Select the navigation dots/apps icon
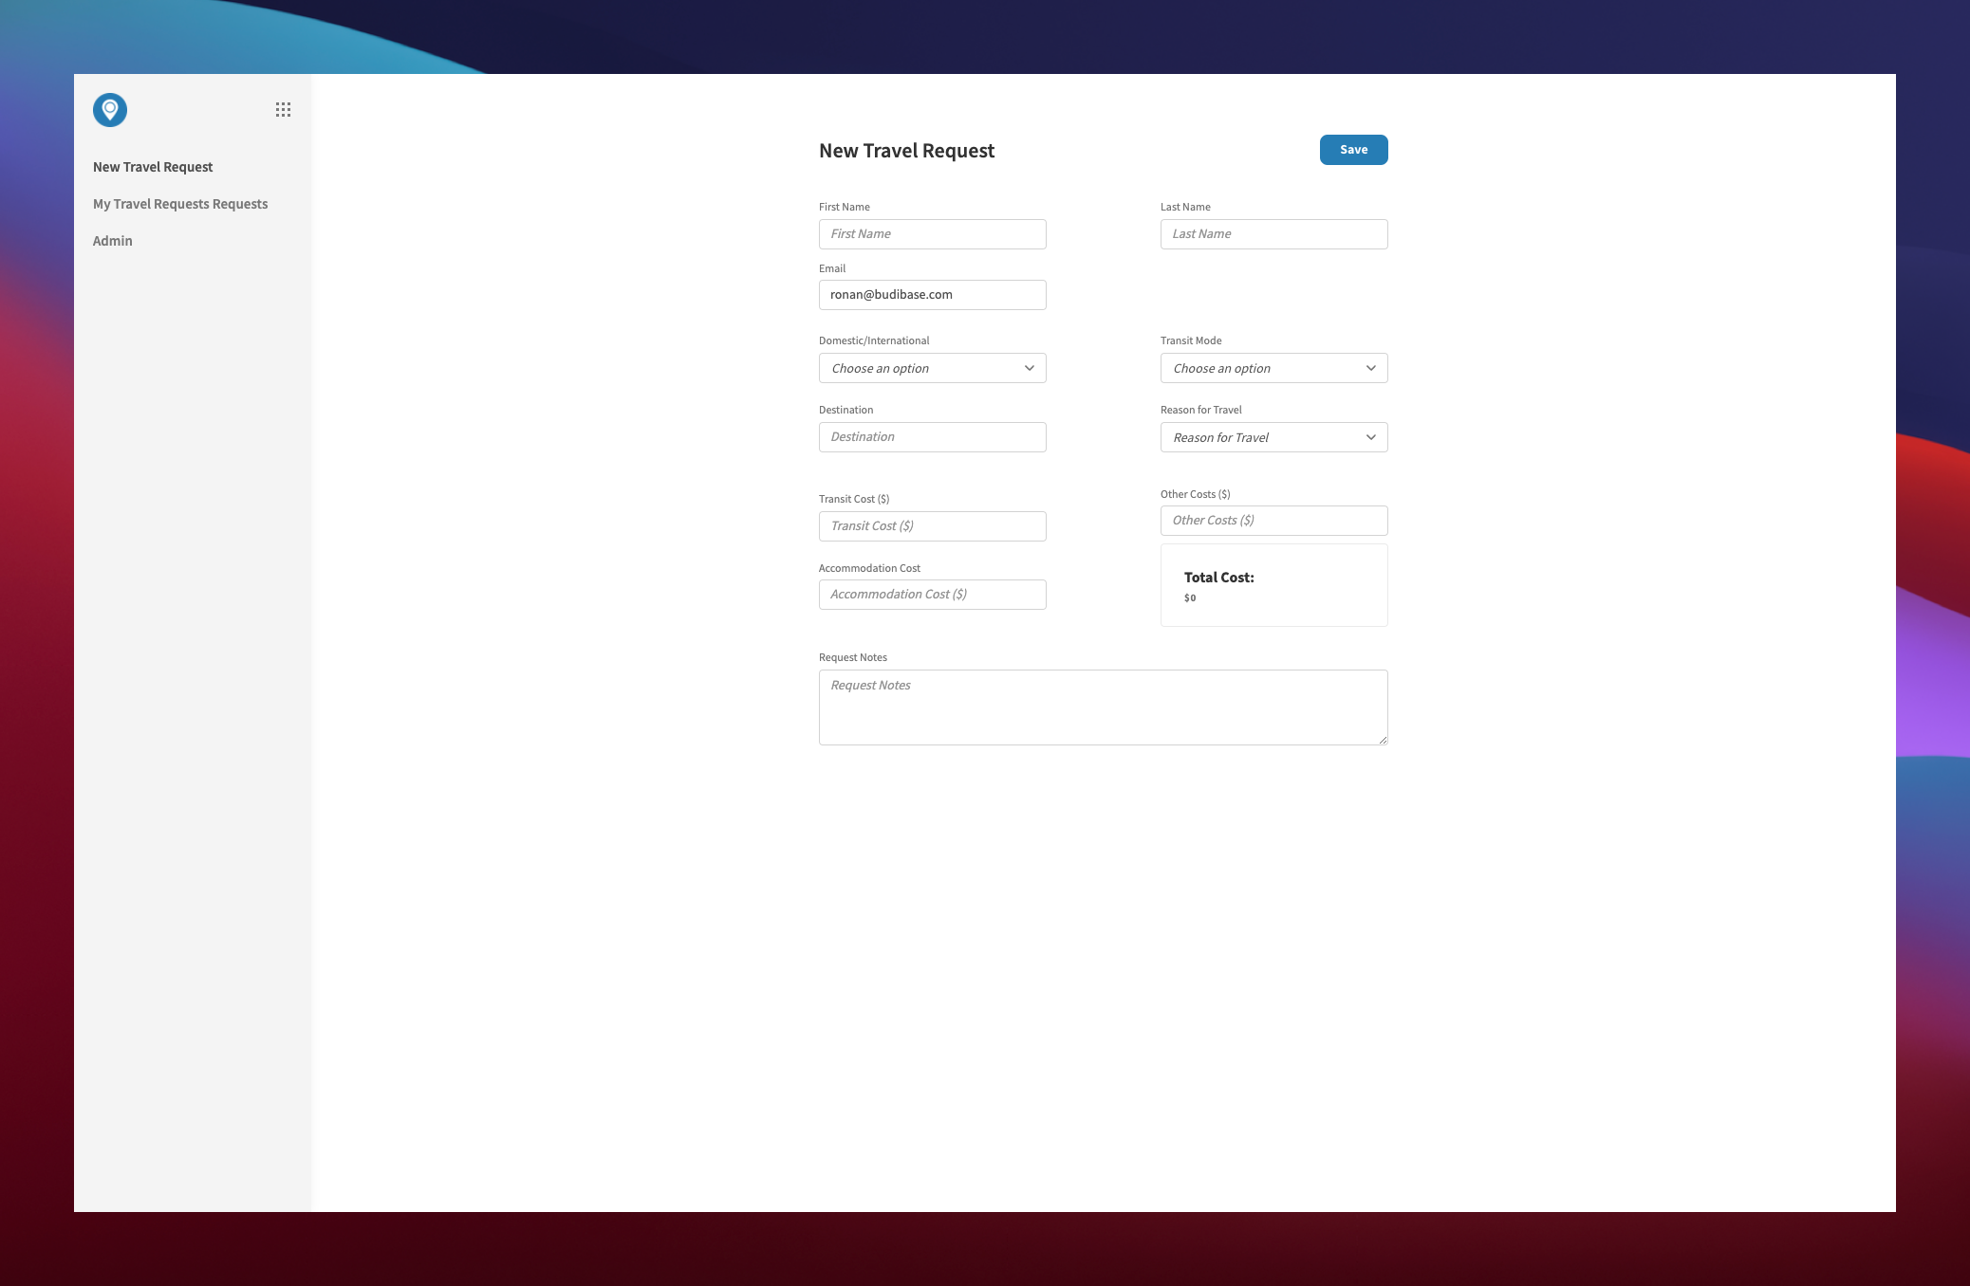Screen dimensions: 1970x1286 pos(283,109)
